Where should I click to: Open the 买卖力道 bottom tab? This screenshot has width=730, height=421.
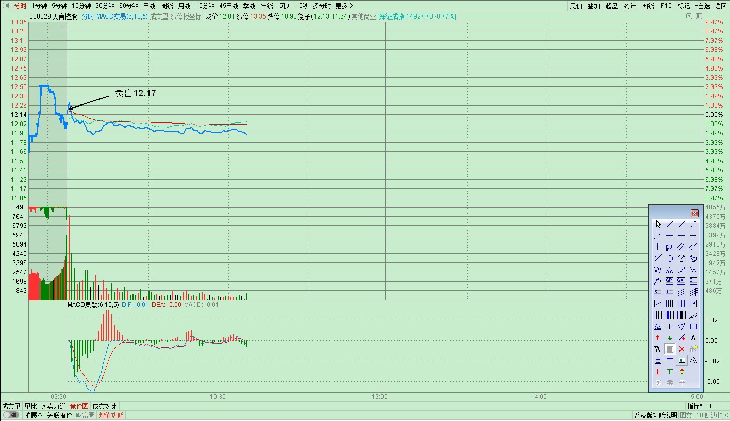coord(54,407)
